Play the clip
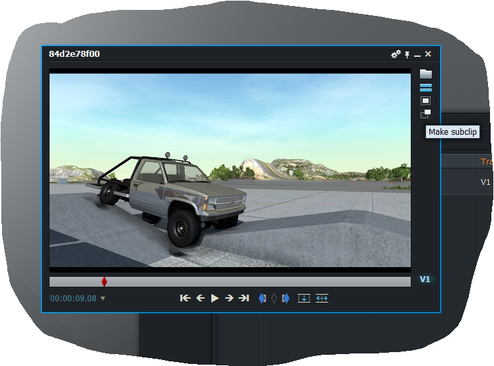Viewport: 494px width, 366px height. click(x=215, y=298)
